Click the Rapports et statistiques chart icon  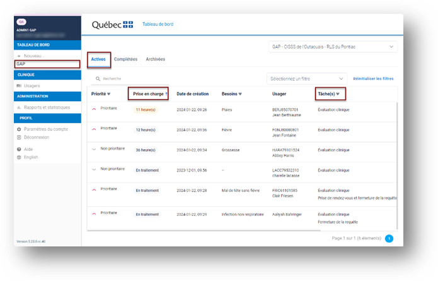(x=19, y=107)
